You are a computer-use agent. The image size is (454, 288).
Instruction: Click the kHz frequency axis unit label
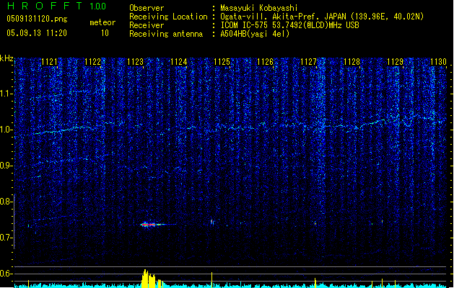pos(6,58)
